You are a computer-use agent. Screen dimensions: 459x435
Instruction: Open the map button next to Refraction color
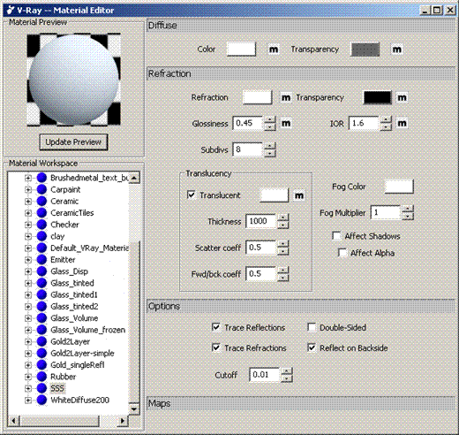[286, 97]
